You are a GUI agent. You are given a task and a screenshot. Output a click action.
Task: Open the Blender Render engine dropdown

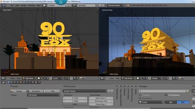(x=115, y=5)
